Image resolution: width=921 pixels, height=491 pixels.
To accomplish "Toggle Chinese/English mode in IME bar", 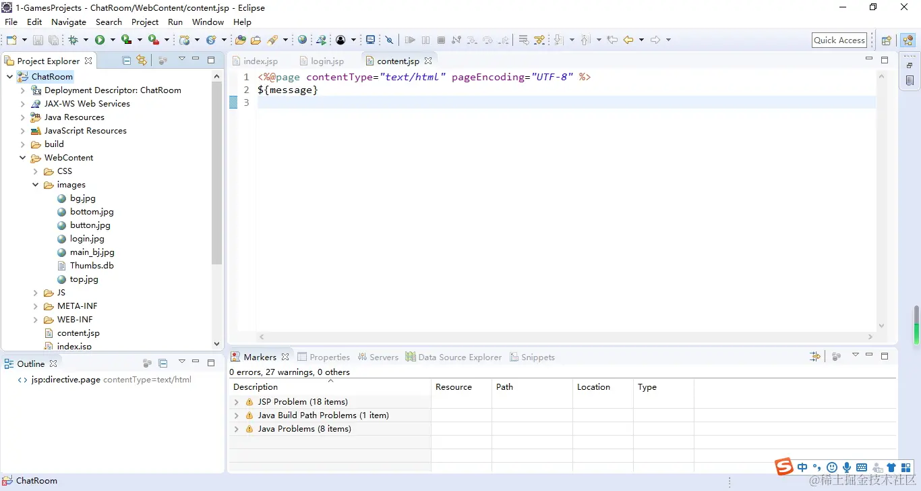I will tap(802, 467).
